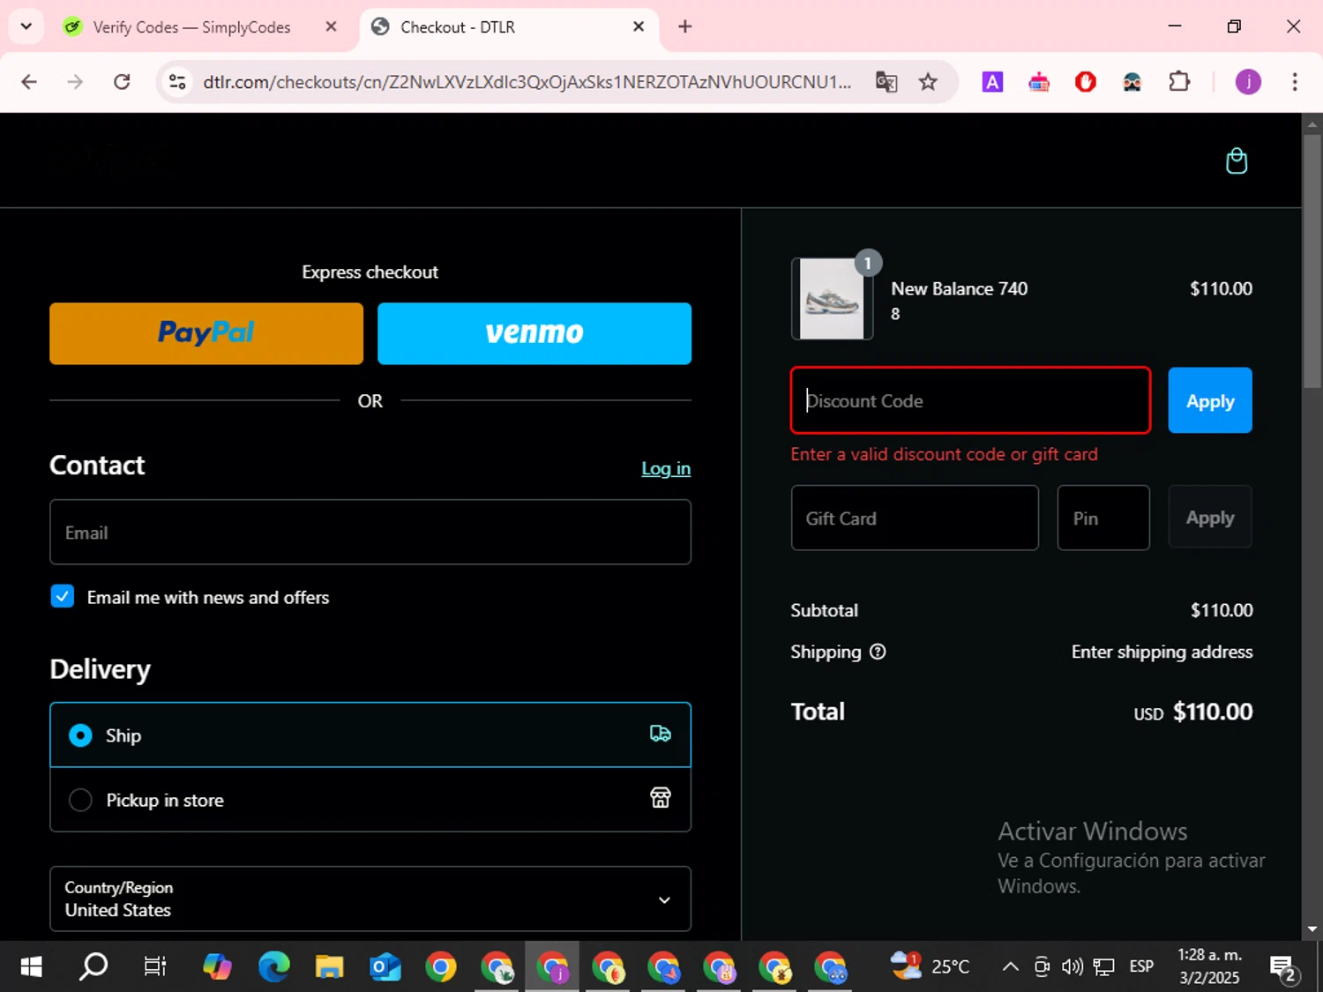Apply the discount code

(1210, 400)
